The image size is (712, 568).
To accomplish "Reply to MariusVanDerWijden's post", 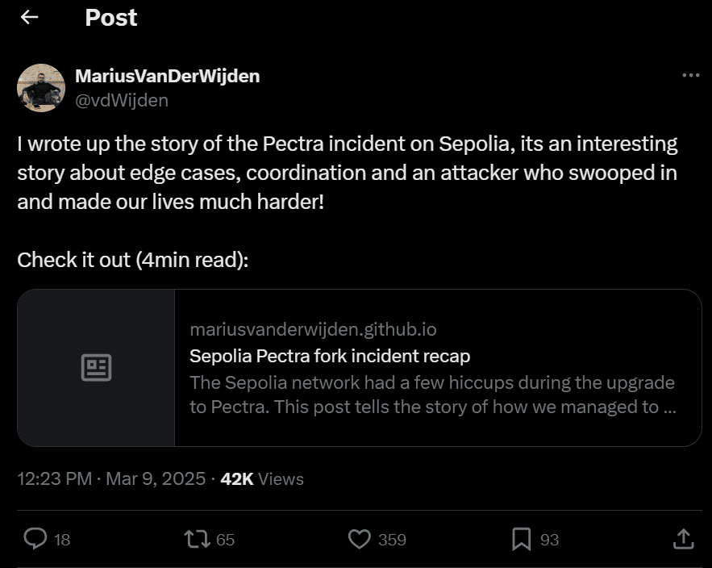I will pos(36,539).
